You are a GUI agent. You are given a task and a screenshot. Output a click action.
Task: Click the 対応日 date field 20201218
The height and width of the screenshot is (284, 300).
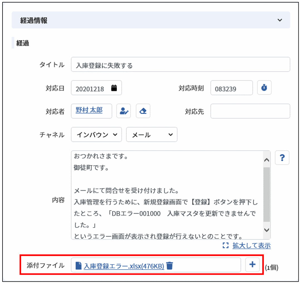pyautogui.click(x=96, y=88)
